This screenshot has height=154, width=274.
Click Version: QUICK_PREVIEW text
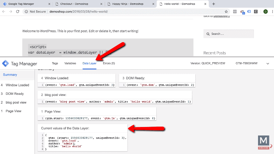point(208,63)
